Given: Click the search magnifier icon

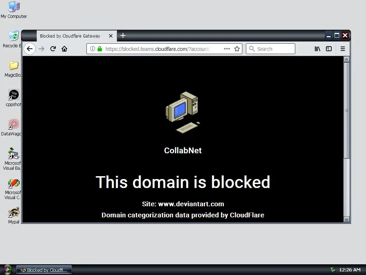Looking at the screenshot, I should click(x=252, y=49).
